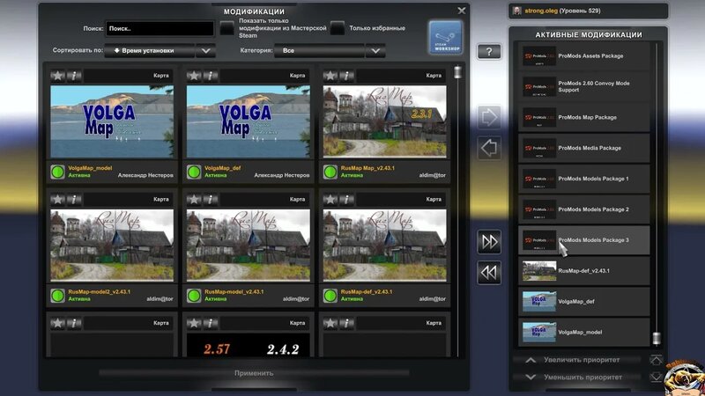Click the strong.oleg profile name

click(541, 11)
